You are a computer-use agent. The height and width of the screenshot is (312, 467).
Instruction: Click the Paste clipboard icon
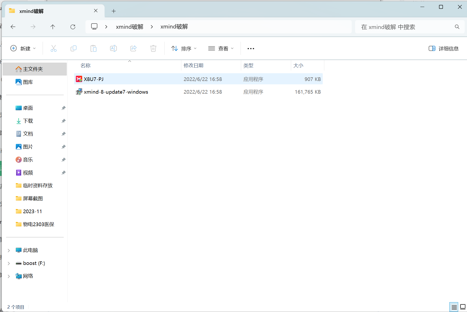pos(94,48)
